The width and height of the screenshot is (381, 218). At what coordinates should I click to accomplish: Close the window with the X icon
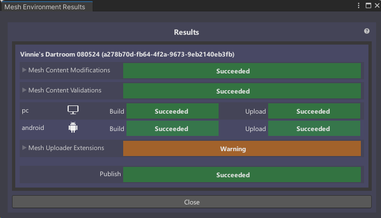(x=377, y=5)
